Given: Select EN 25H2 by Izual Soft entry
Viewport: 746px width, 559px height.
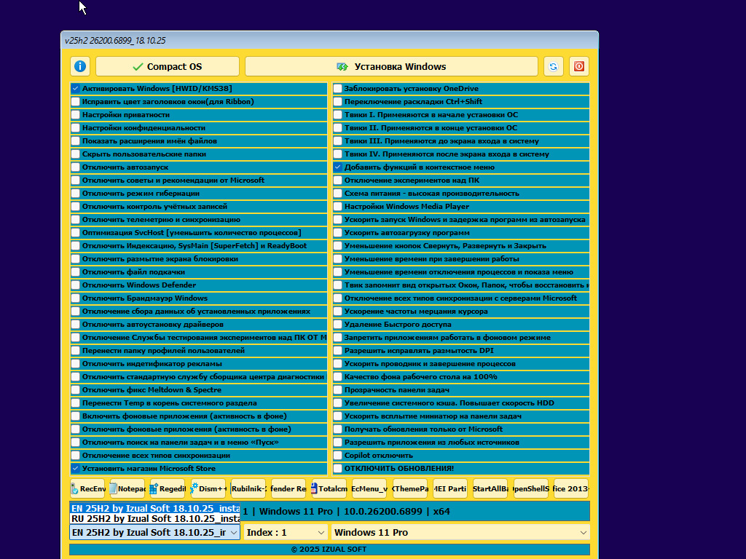Looking at the screenshot, I should (154, 507).
